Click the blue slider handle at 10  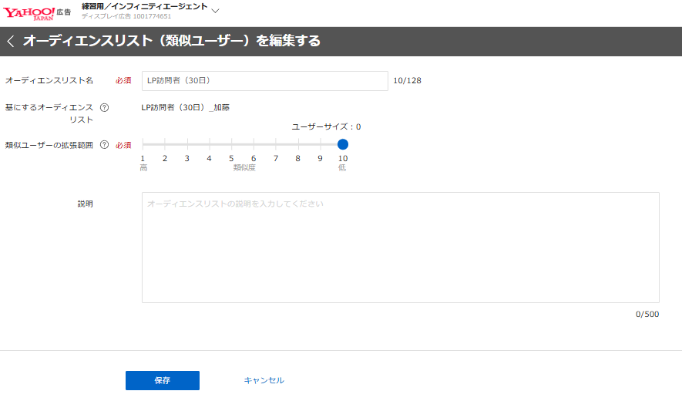coord(343,144)
